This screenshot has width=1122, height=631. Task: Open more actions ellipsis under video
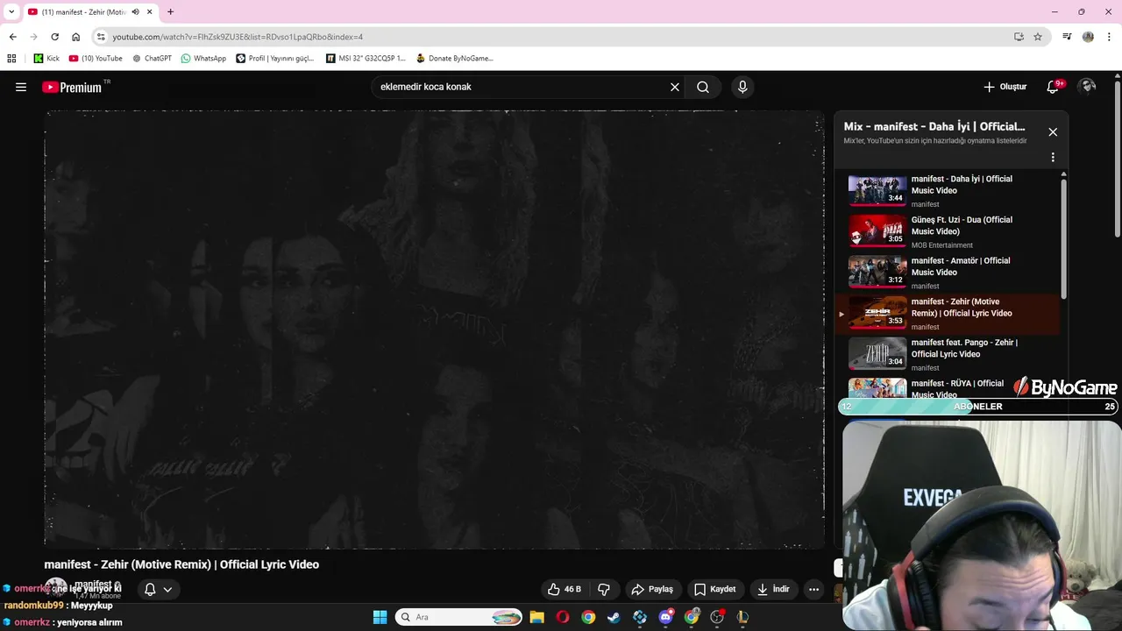click(x=813, y=589)
